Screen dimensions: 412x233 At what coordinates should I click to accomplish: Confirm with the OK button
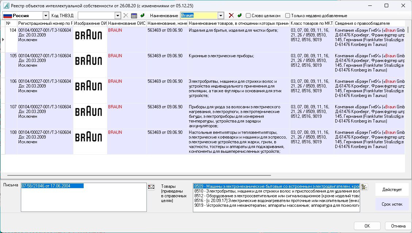[x=367, y=225]
